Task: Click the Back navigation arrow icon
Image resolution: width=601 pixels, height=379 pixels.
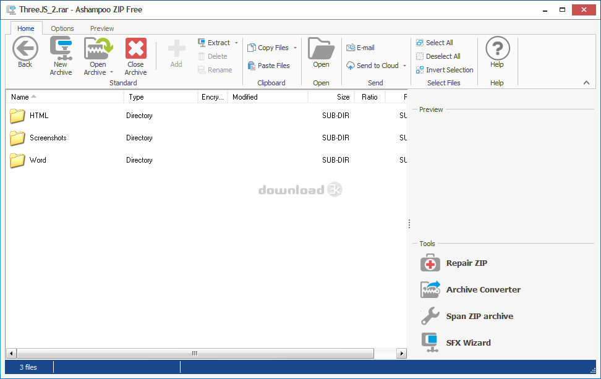Action: (x=24, y=48)
